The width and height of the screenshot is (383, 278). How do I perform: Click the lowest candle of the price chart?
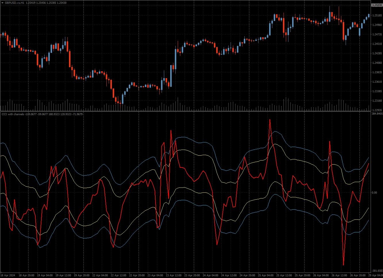point(122,99)
